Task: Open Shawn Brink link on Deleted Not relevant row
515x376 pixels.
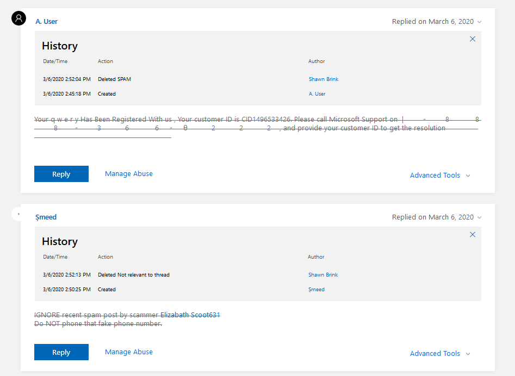Action: point(323,274)
